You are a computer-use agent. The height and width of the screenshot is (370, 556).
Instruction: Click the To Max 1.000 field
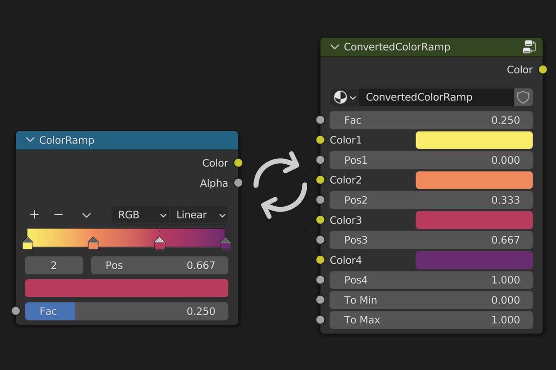431,320
